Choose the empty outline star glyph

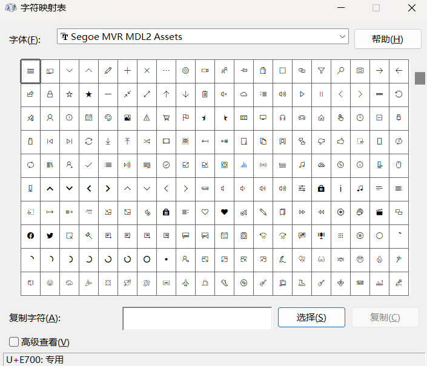point(70,94)
